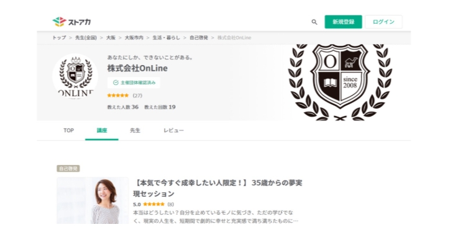Click the 新規登録 button

click(x=343, y=22)
